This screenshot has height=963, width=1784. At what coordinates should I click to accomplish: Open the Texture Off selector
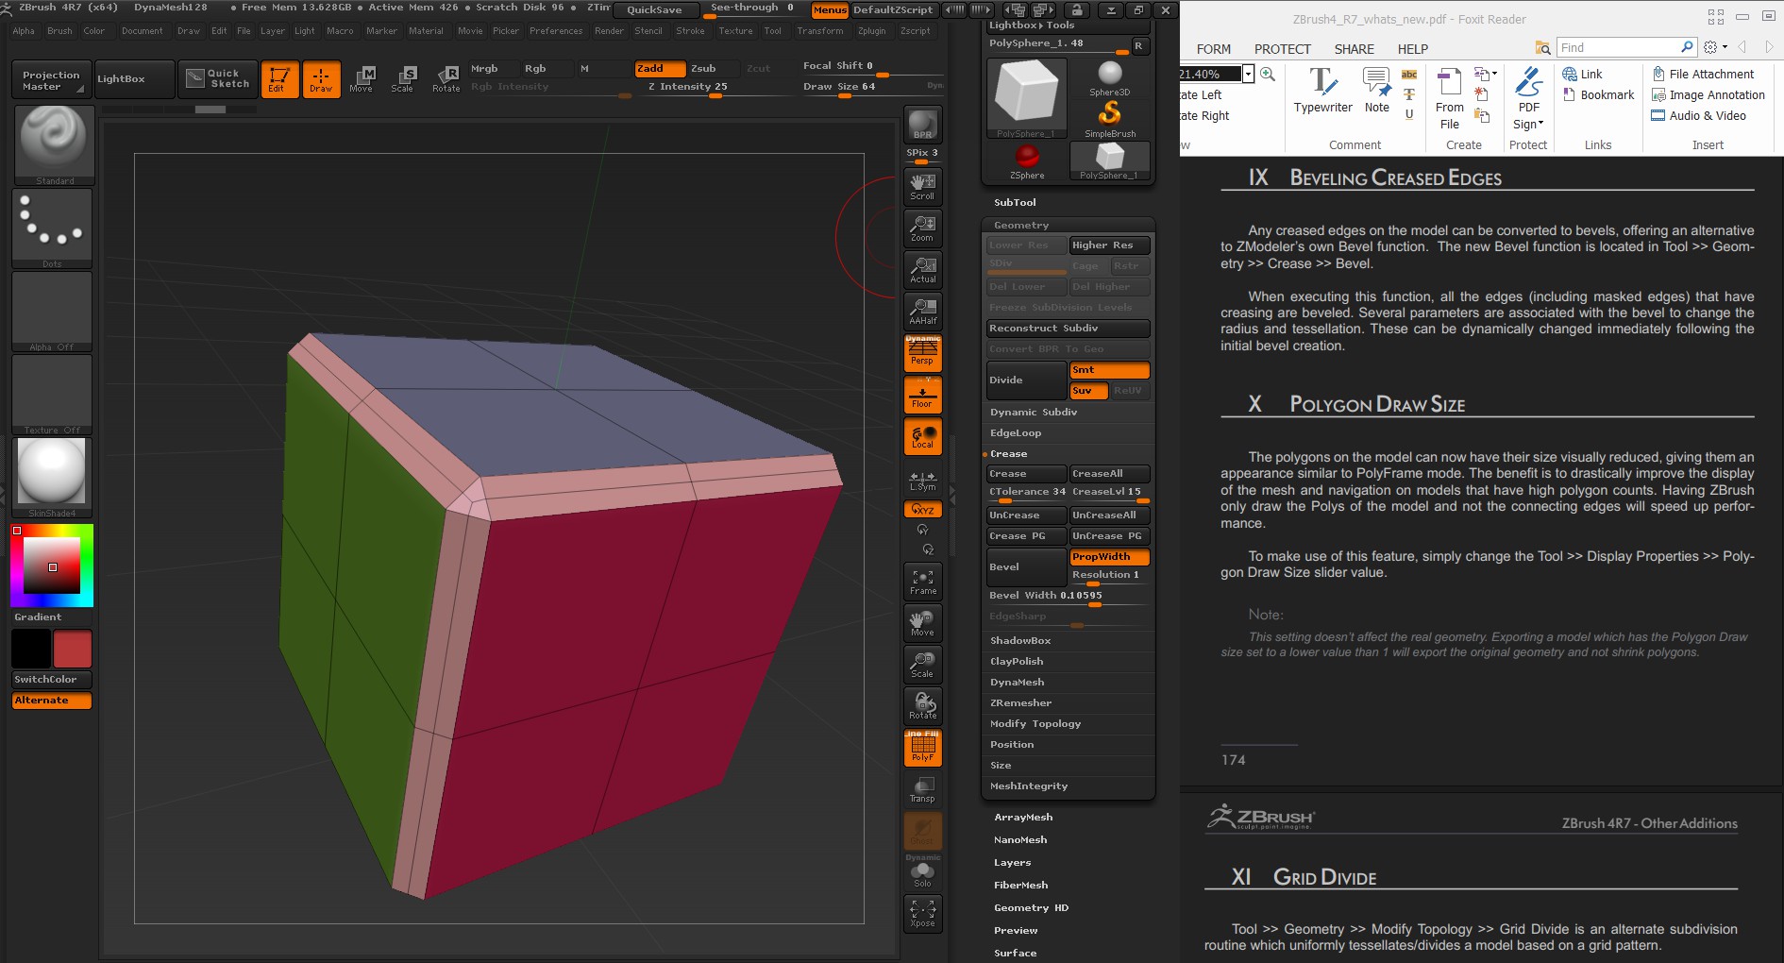52,395
